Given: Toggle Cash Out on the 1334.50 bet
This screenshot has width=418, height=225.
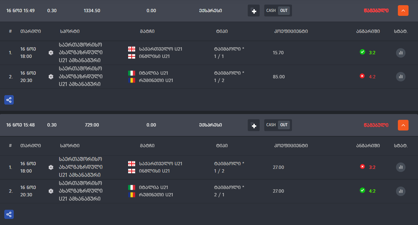Looking at the screenshot, I should coord(278,11).
